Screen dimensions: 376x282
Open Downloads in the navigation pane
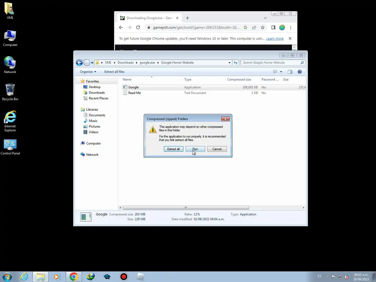(x=97, y=93)
